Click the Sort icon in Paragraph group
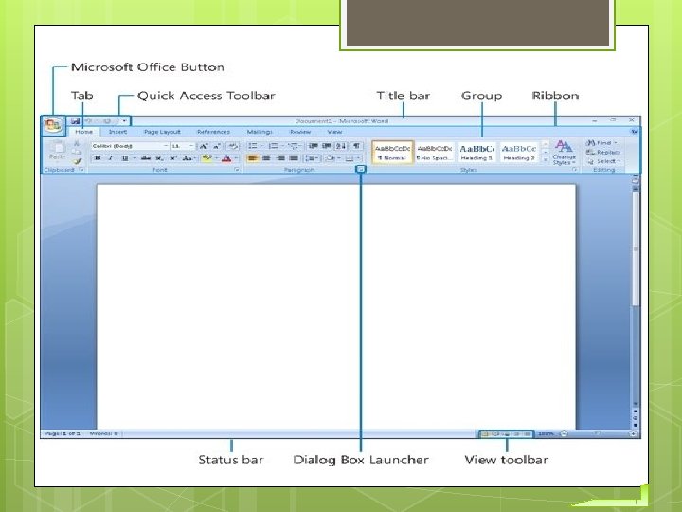 (341, 146)
